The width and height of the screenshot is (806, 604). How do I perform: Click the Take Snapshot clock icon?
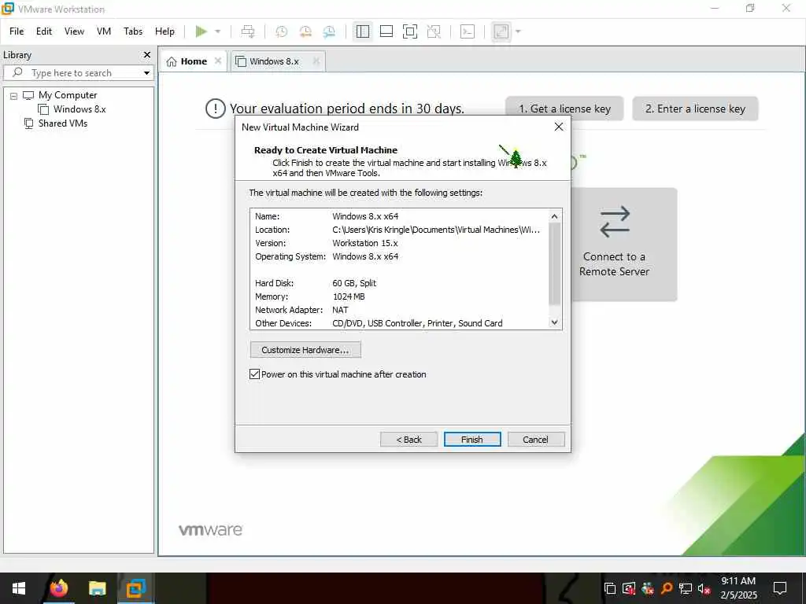[x=281, y=31]
